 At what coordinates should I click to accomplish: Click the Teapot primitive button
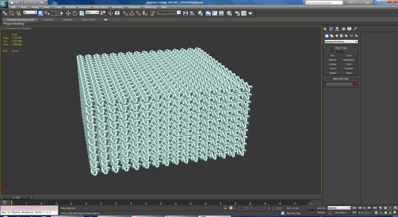click(x=332, y=72)
